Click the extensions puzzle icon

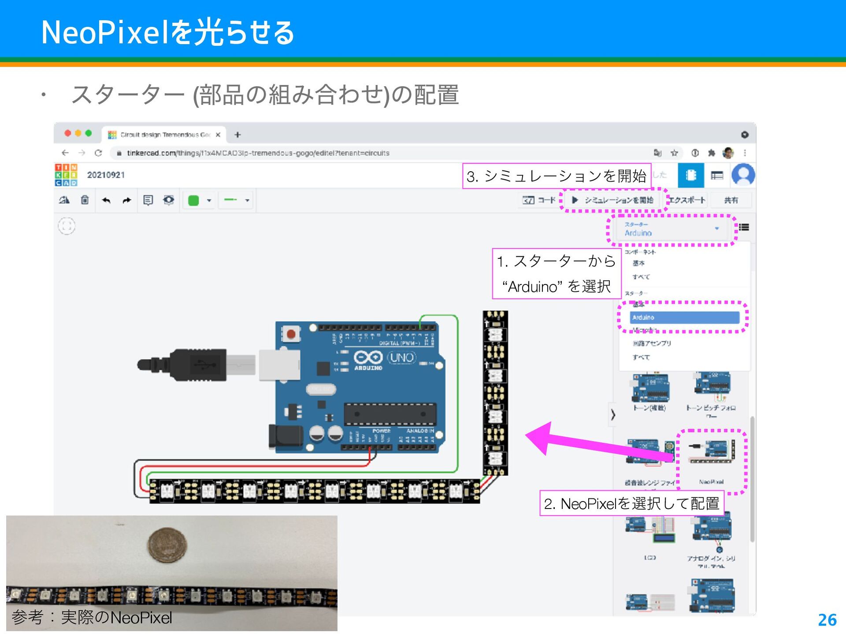[711, 153]
